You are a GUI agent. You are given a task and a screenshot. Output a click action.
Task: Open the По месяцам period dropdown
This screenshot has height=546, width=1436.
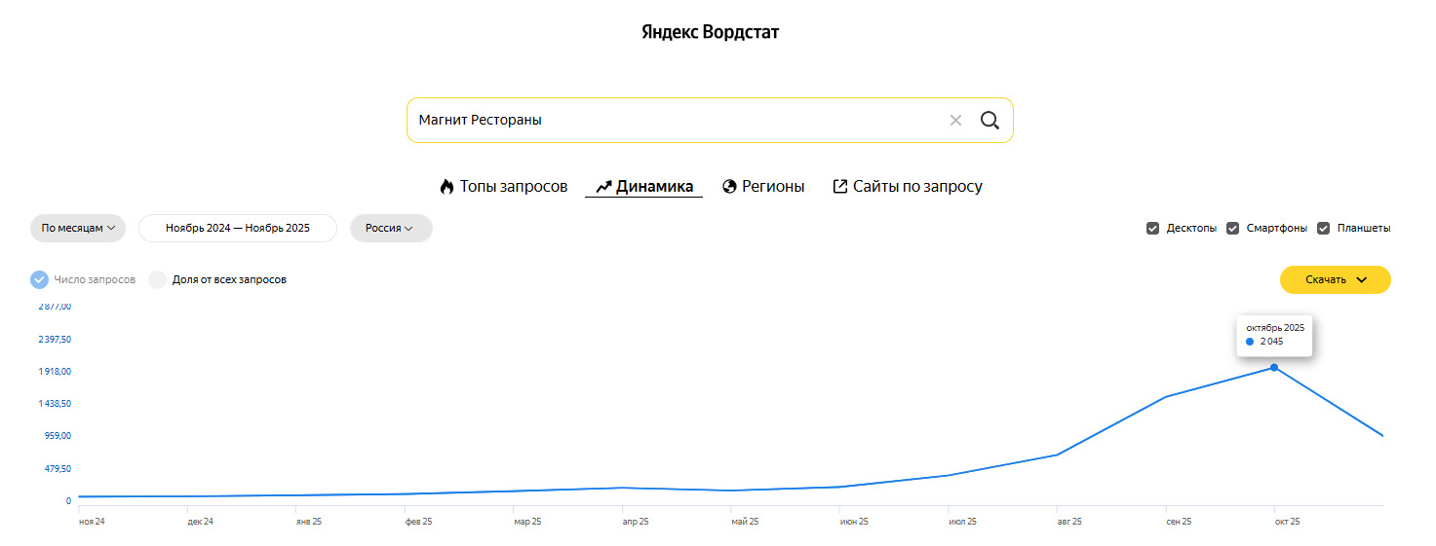pos(78,228)
